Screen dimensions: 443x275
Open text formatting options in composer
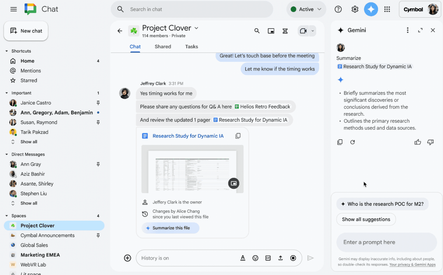point(243,258)
